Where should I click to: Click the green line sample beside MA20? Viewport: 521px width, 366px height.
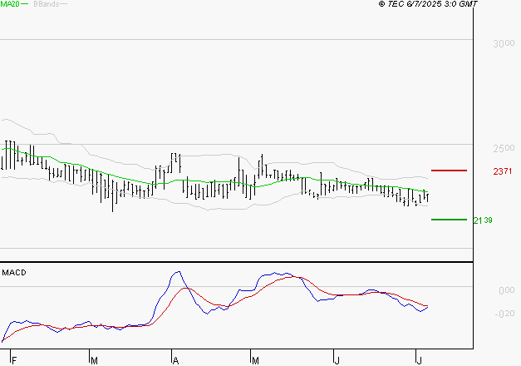click(25, 4)
